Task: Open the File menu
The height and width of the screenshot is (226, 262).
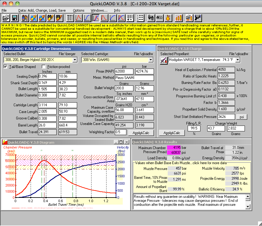Action: 4,10
